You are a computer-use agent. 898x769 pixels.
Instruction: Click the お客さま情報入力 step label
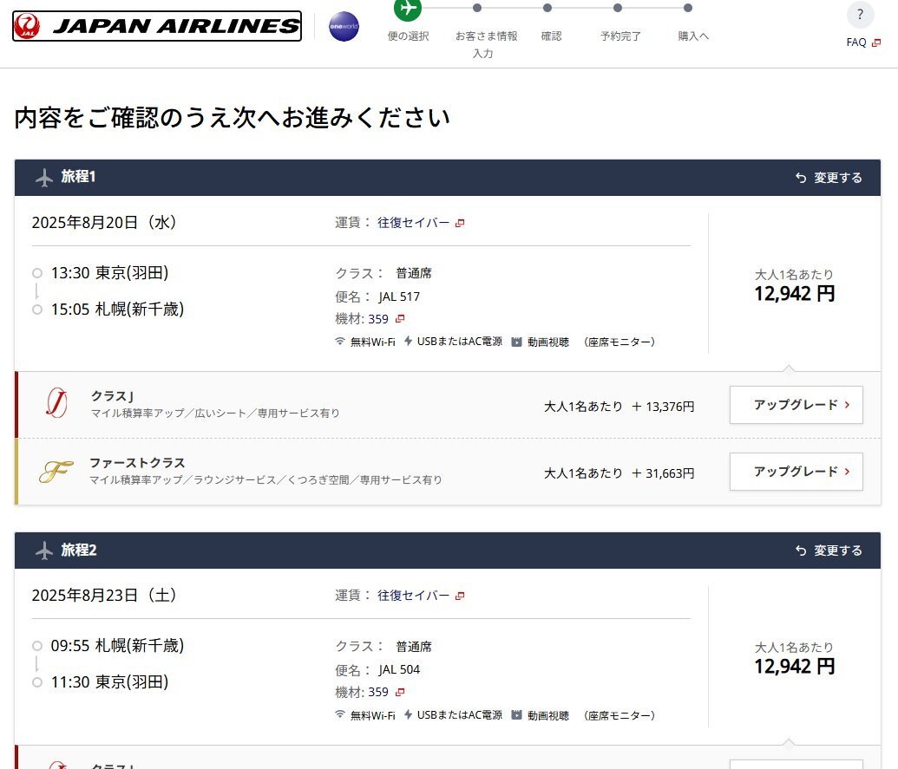click(x=486, y=44)
